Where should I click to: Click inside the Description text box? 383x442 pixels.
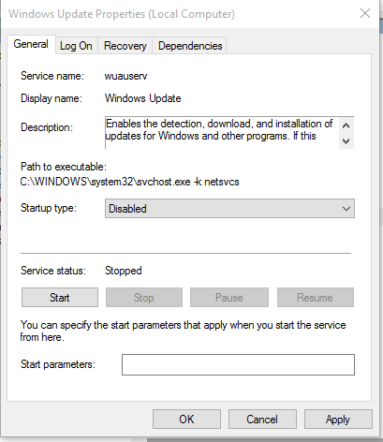pyautogui.click(x=222, y=132)
